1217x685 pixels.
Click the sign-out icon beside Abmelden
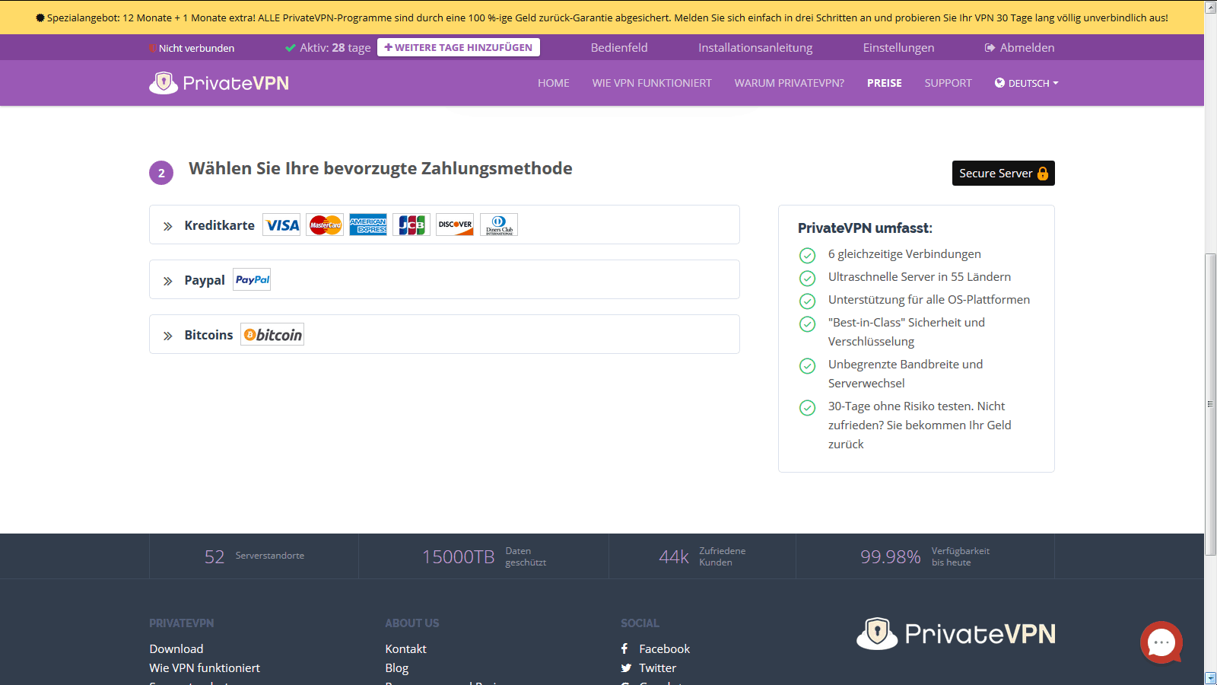click(990, 47)
